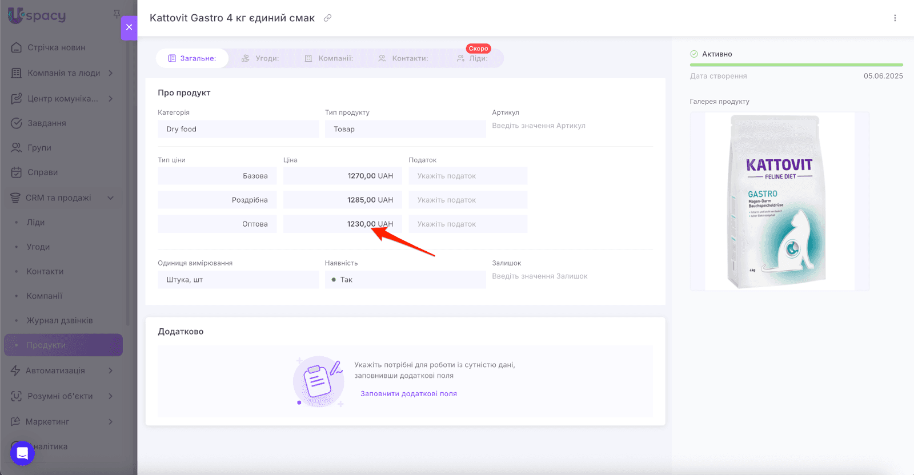Open Завдання in the sidebar
This screenshot has width=914, height=475.
(x=46, y=123)
